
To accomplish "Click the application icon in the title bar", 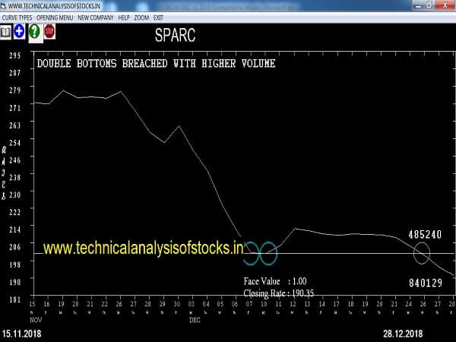I will [5, 5].
